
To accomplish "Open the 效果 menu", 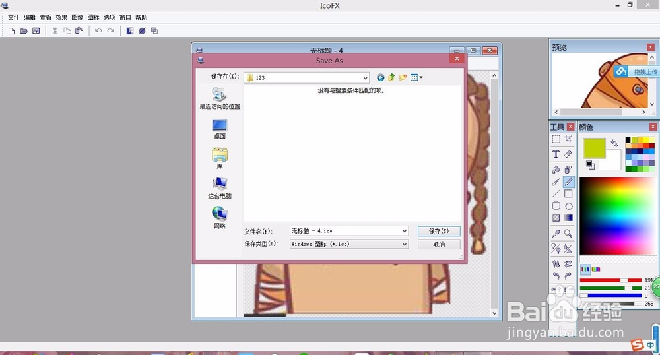I will (x=61, y=17).
